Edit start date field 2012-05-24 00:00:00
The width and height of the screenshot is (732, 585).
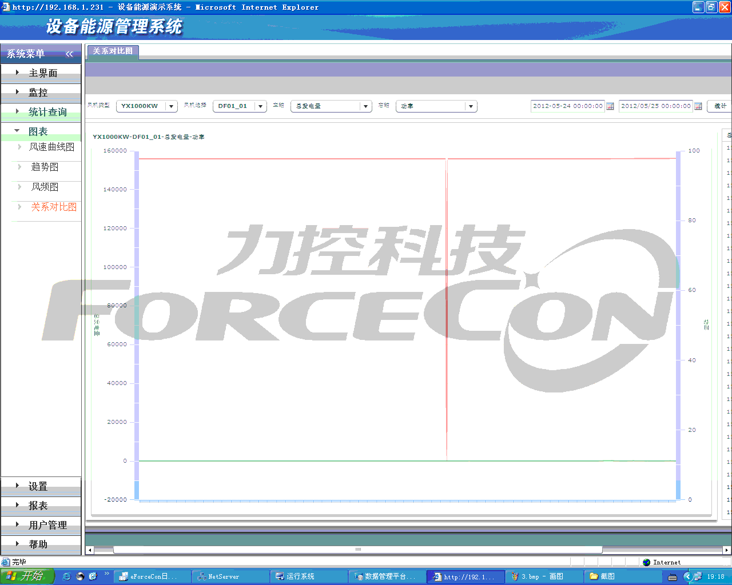pos(568,106)
